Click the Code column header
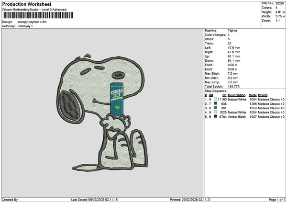Screen dimensions: 287x203 point(253,95)
